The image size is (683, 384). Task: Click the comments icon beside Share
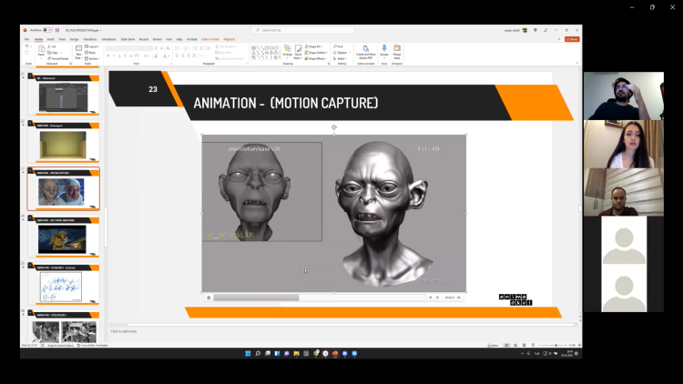pyautogui.click(x=559, y=39)
